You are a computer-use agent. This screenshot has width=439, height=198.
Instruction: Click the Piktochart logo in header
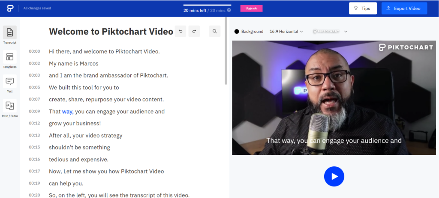pos(10,9)
